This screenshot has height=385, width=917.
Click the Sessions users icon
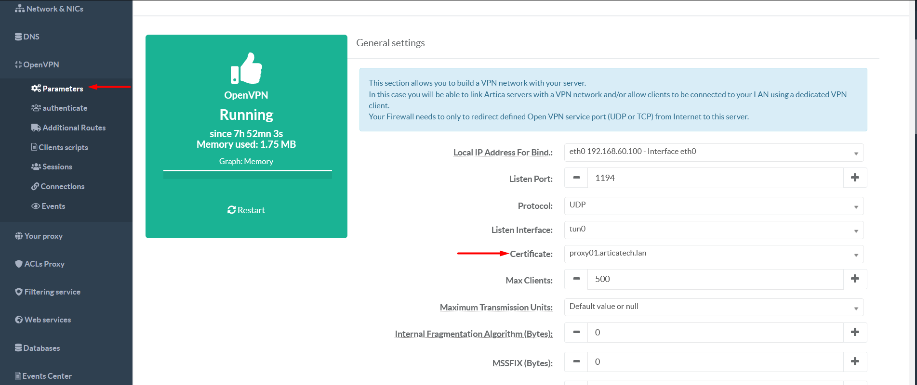click(x=36, y=167)
